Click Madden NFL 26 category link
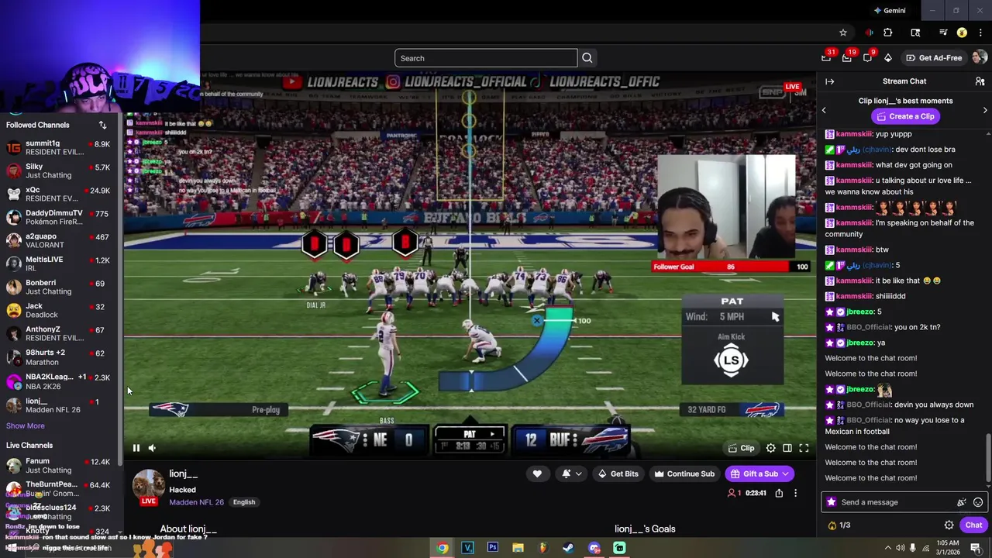The width and height of the screenshot is (992, 558). 196,502
